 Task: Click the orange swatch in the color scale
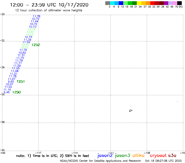(148, 3)
